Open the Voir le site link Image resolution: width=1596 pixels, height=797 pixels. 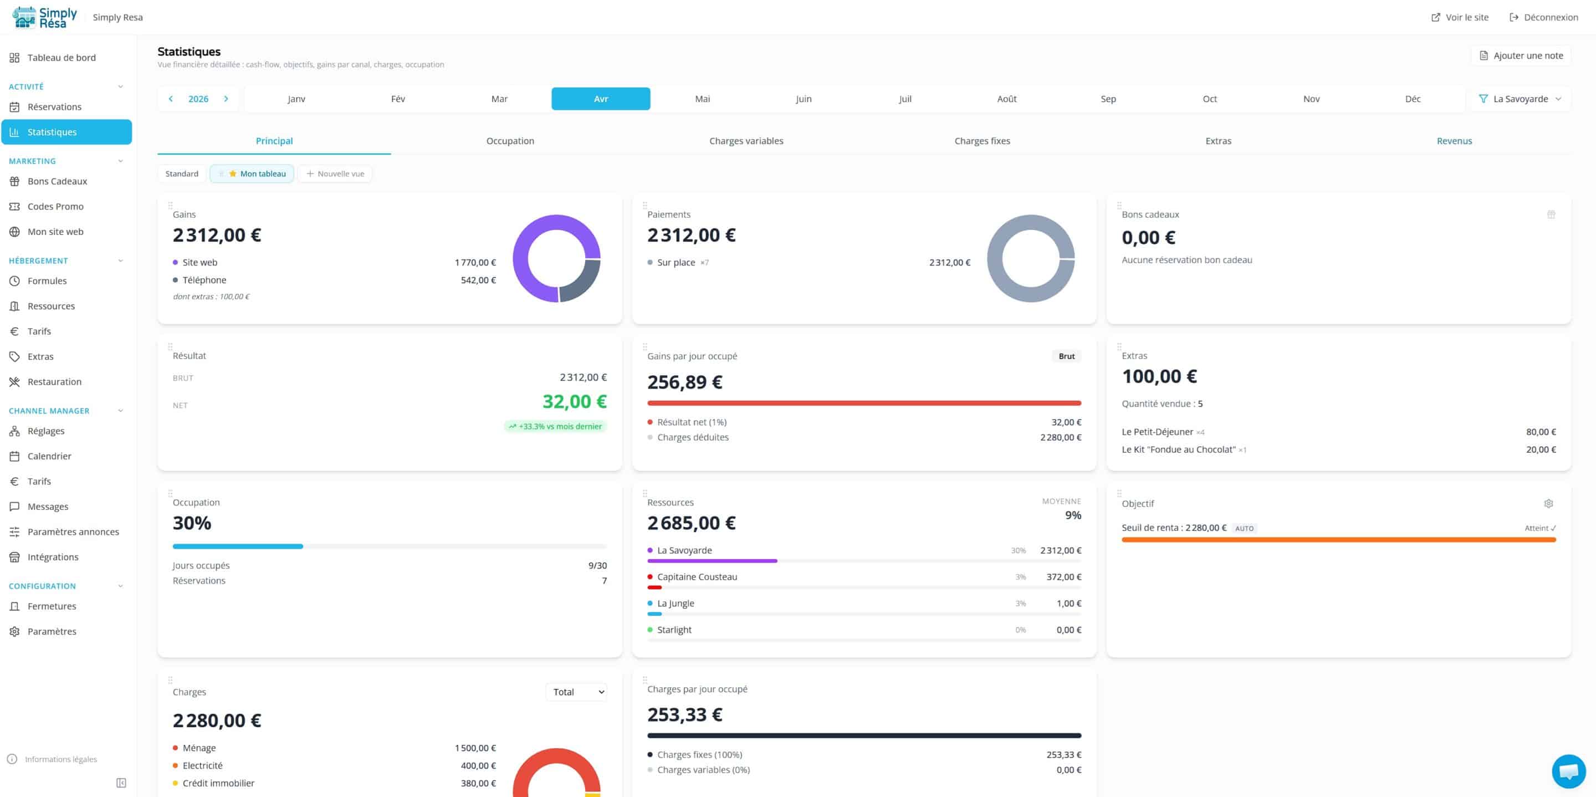(x=1460, y=17)
